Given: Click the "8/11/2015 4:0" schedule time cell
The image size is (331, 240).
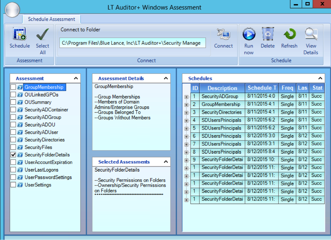Looking at the screenshot, I should (262, 96).
